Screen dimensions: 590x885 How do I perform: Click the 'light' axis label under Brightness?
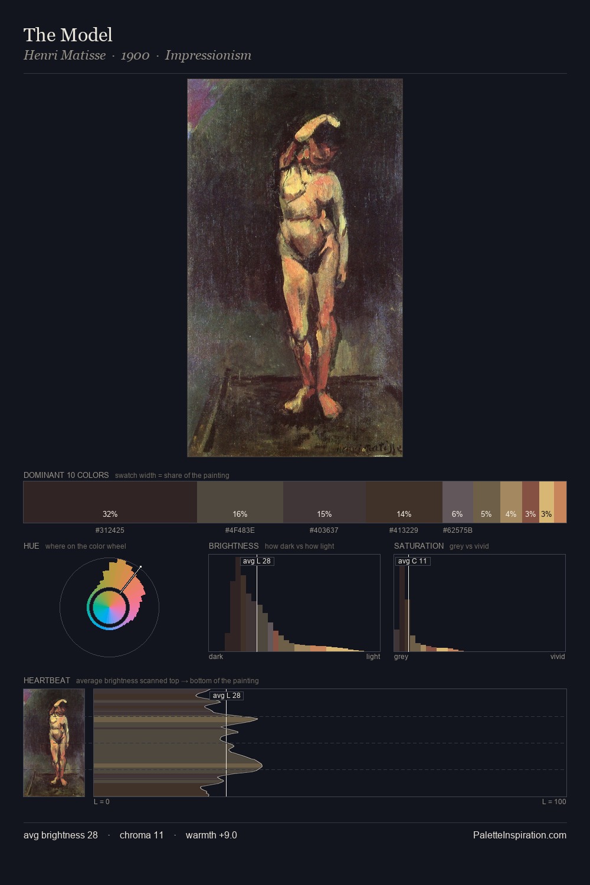(x=373, y=657)
